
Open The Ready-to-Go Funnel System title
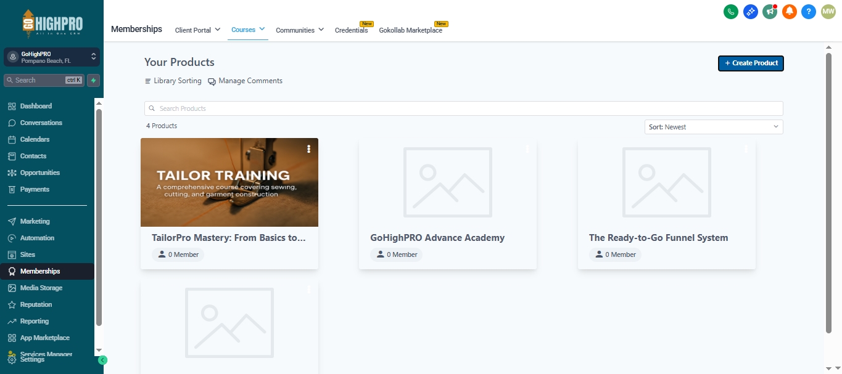[x=659, y=237]
